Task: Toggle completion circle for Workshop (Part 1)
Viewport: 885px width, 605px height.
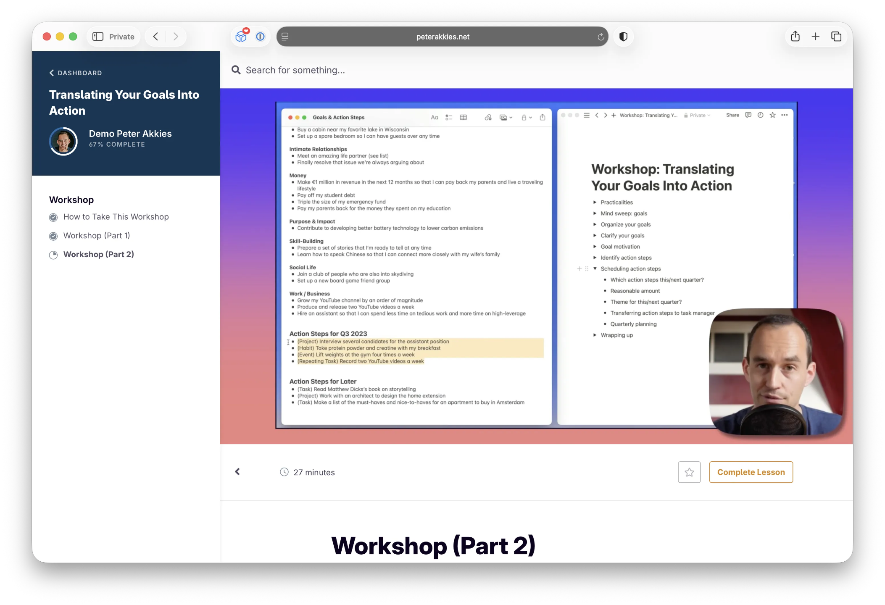Action: click(x=53, y=236)
